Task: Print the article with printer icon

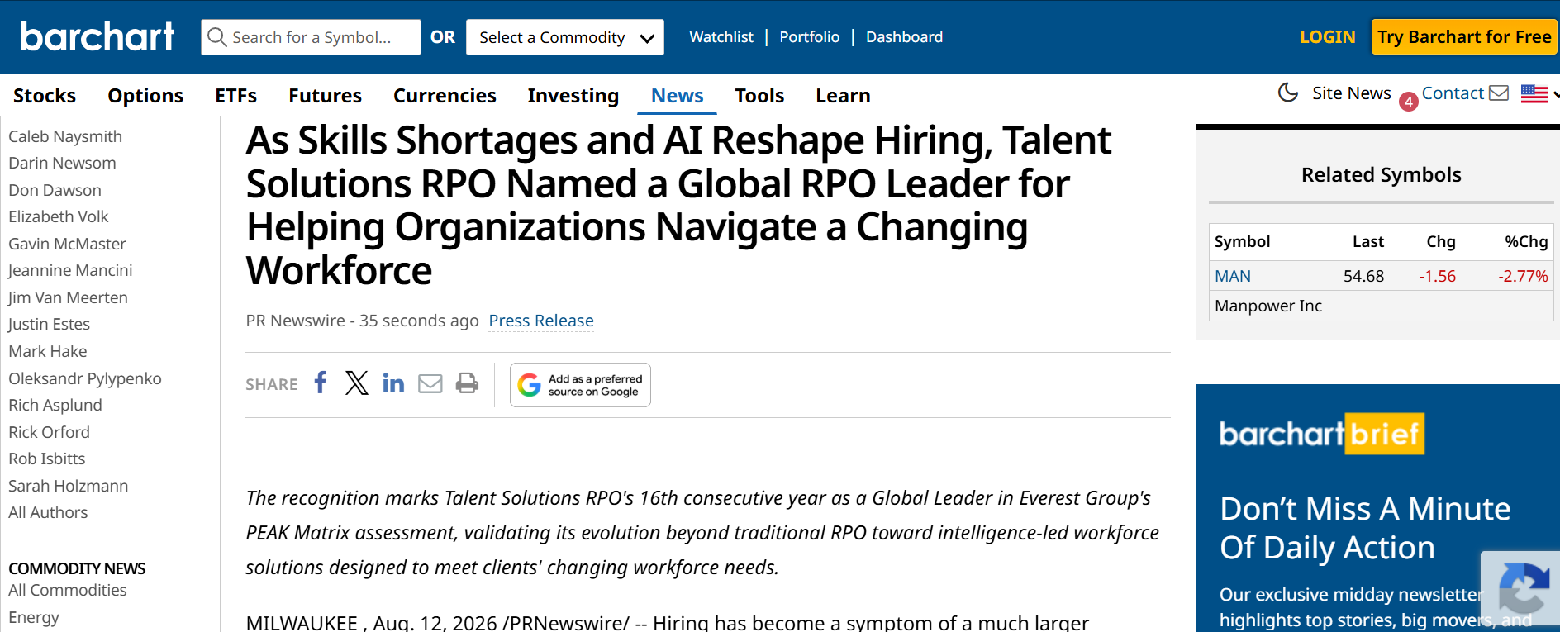Action: pos(467,383)
